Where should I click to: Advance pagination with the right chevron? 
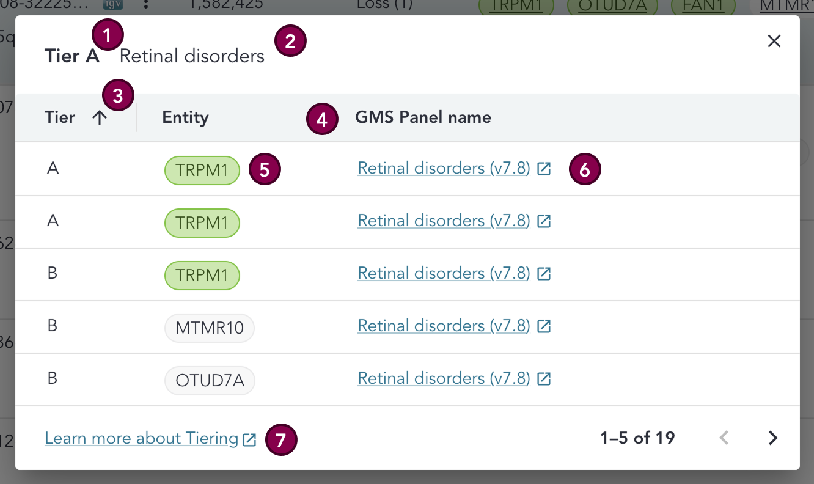pyautogui.click(x=772, y=438)
